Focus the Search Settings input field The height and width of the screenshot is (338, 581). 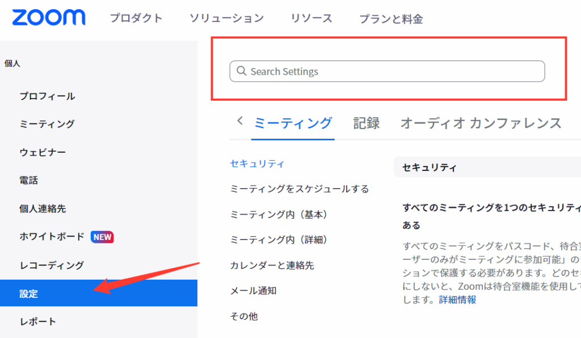click(391, 71)
